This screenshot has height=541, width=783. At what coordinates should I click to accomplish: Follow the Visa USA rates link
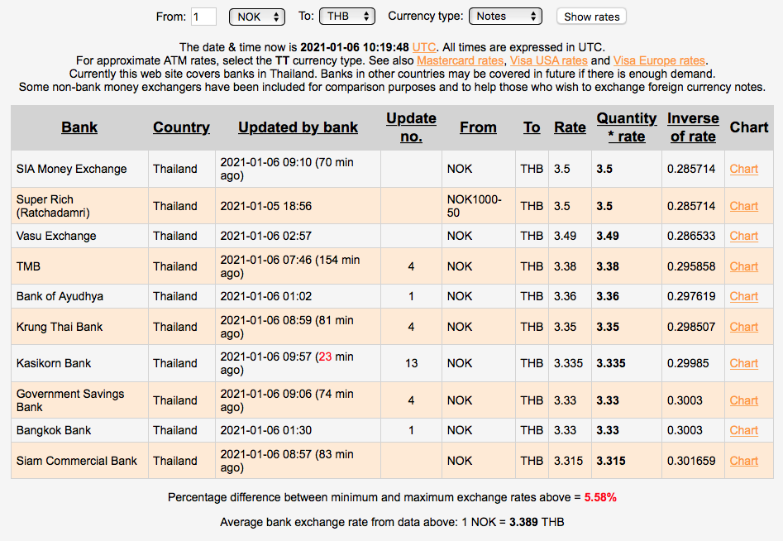click(548, 60)
